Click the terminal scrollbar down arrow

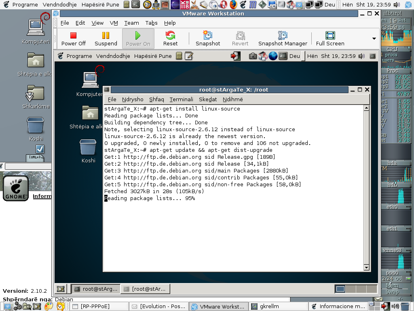(x=366, y=267)
